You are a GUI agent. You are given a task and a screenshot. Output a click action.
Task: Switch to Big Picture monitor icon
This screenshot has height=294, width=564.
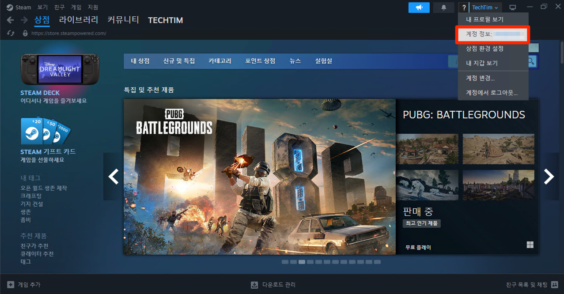[513, 8]
